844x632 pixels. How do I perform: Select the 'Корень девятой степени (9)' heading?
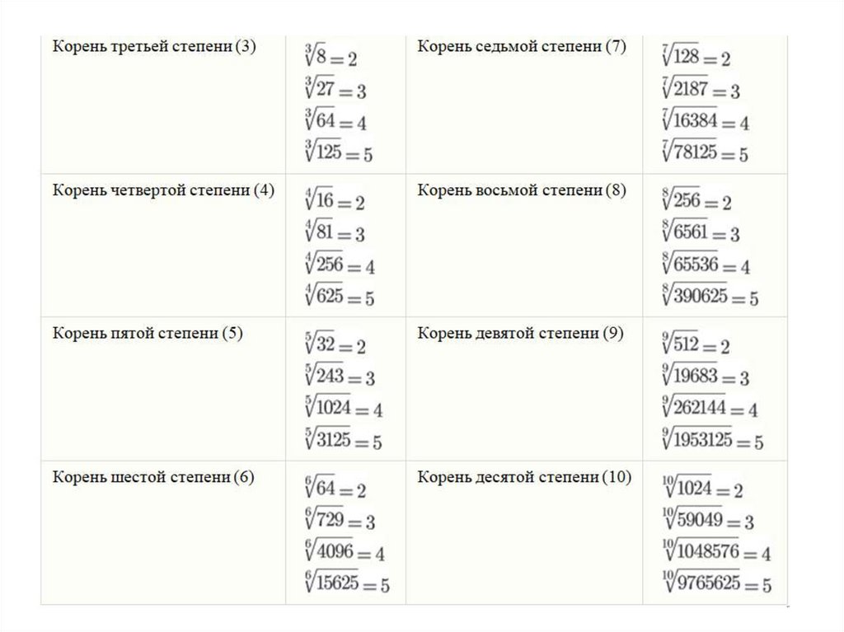(520, 334)
